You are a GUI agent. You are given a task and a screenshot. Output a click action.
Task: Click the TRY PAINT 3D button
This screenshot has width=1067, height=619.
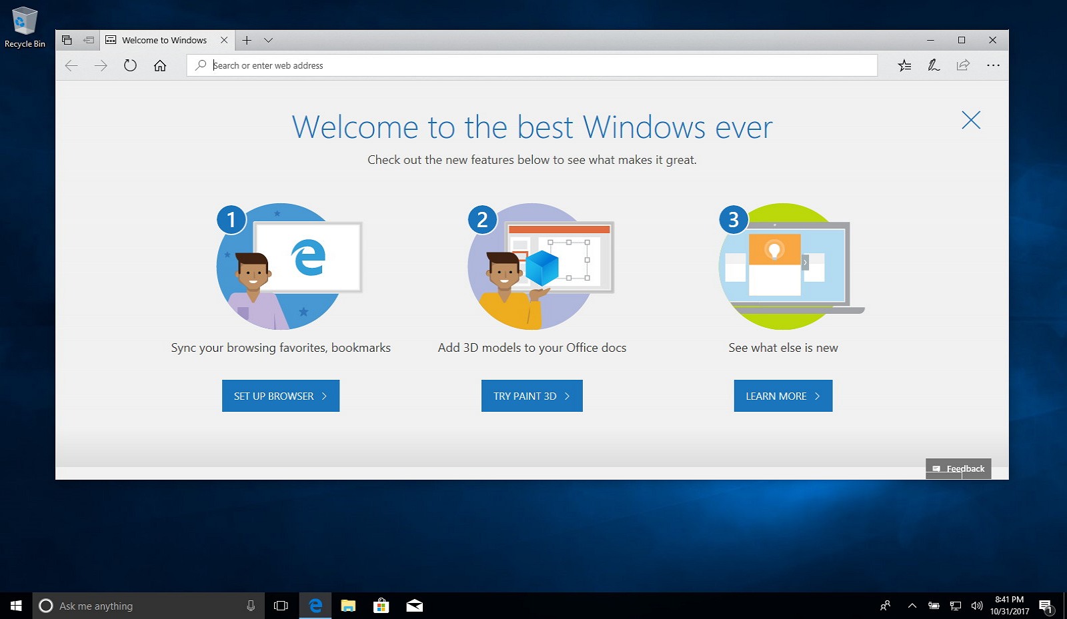click(532, 396)
